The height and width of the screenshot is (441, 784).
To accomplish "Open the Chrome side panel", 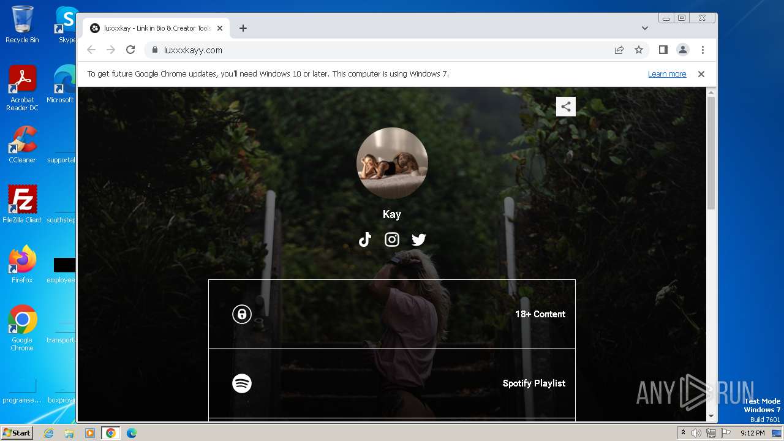I will pyautogui.click(x=663, y=50).
